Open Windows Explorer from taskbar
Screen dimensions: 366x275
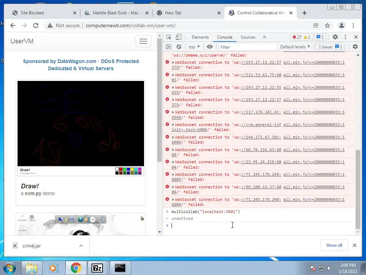(x=32, y=268)
